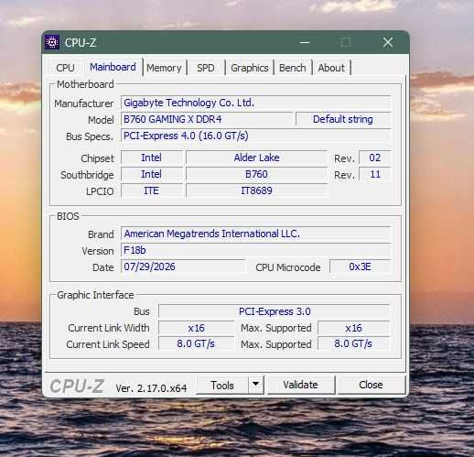
Task: Go to the About tab
Action: (x=331, y=68)
